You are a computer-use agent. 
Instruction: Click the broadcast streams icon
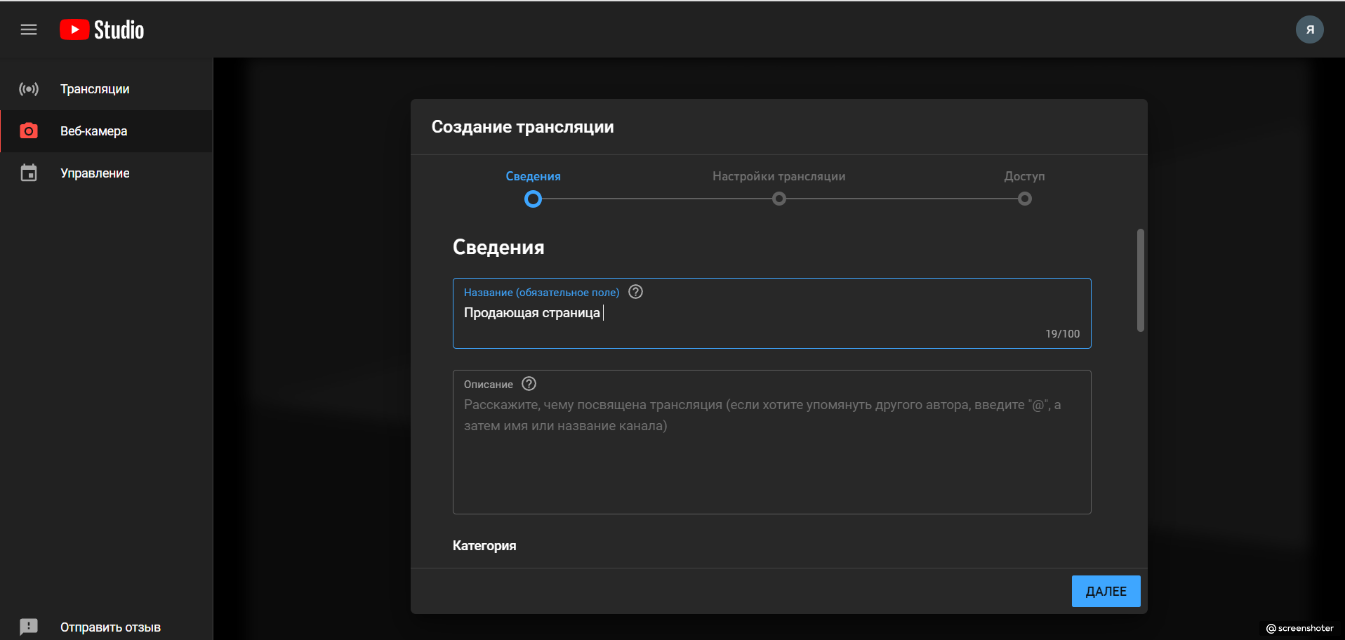[29, 89]
